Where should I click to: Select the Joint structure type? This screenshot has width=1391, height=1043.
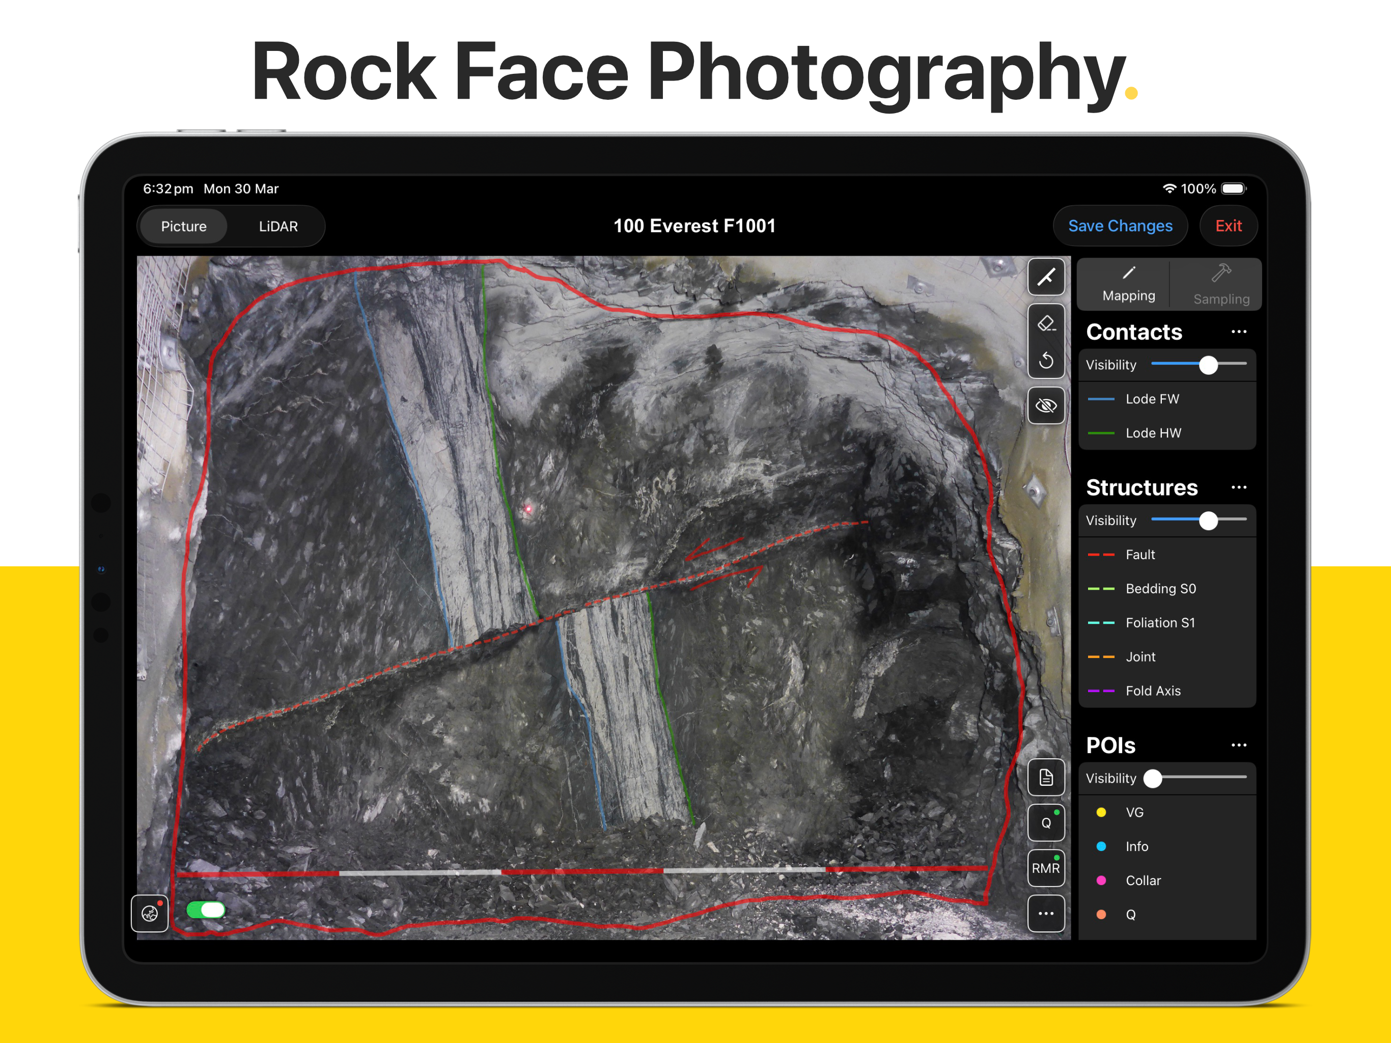pos(1167,656)
